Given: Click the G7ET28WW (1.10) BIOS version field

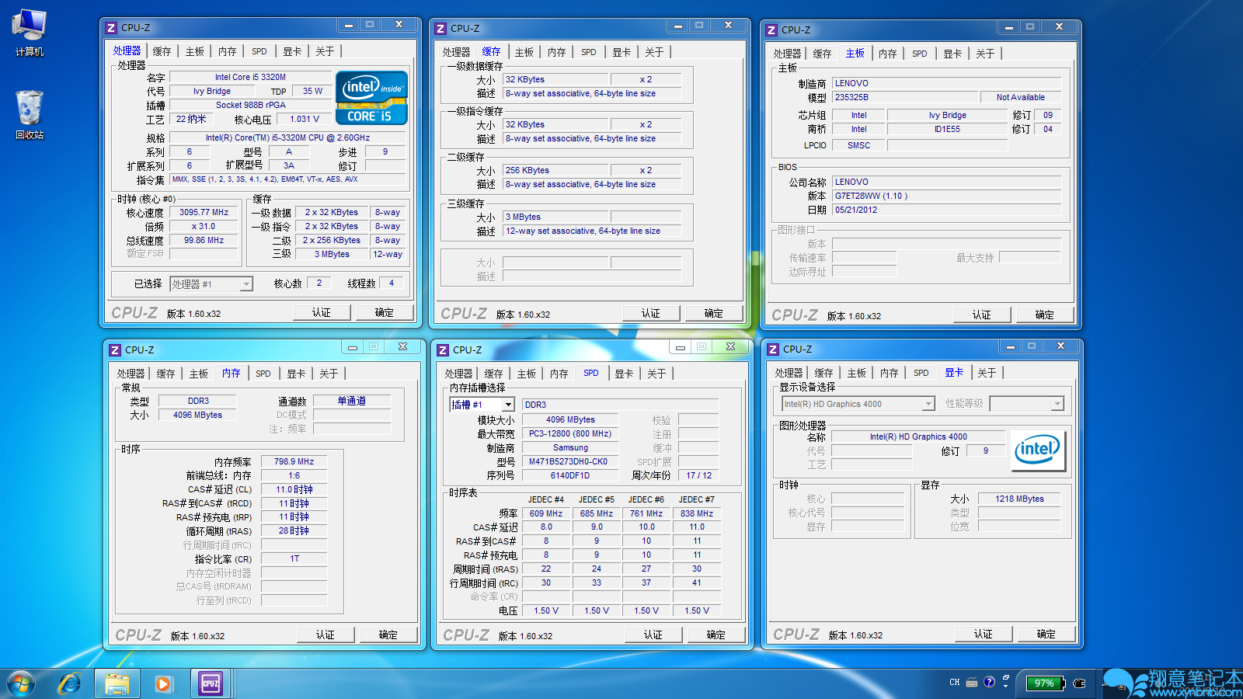Looking at the screenshot, I should (x=946, y=196).
